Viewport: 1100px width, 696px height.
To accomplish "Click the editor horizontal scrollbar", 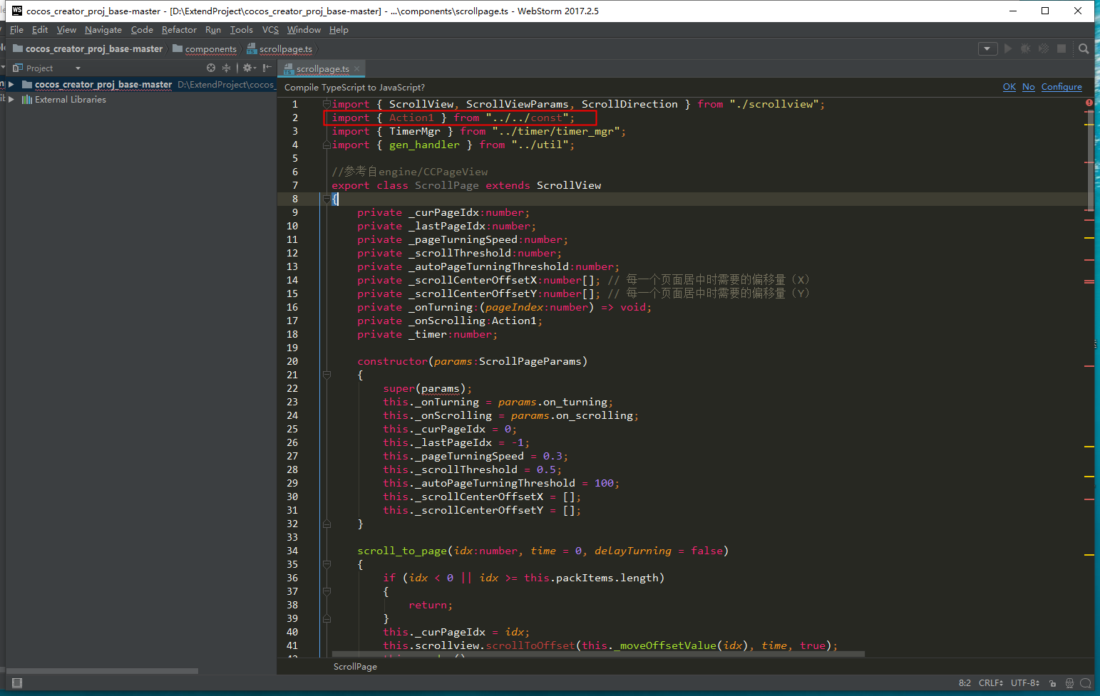I will click(x=597, y=653).
